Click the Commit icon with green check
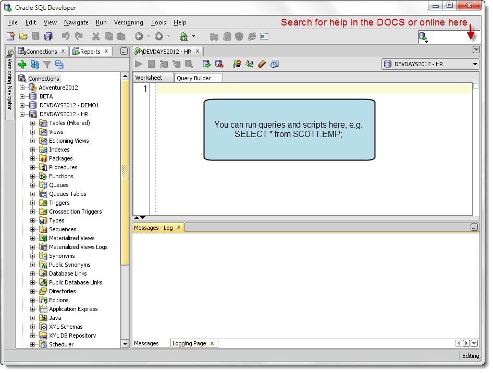Image resolution: width=493 pixels, height=373 pixels. (x=206, y=64)
